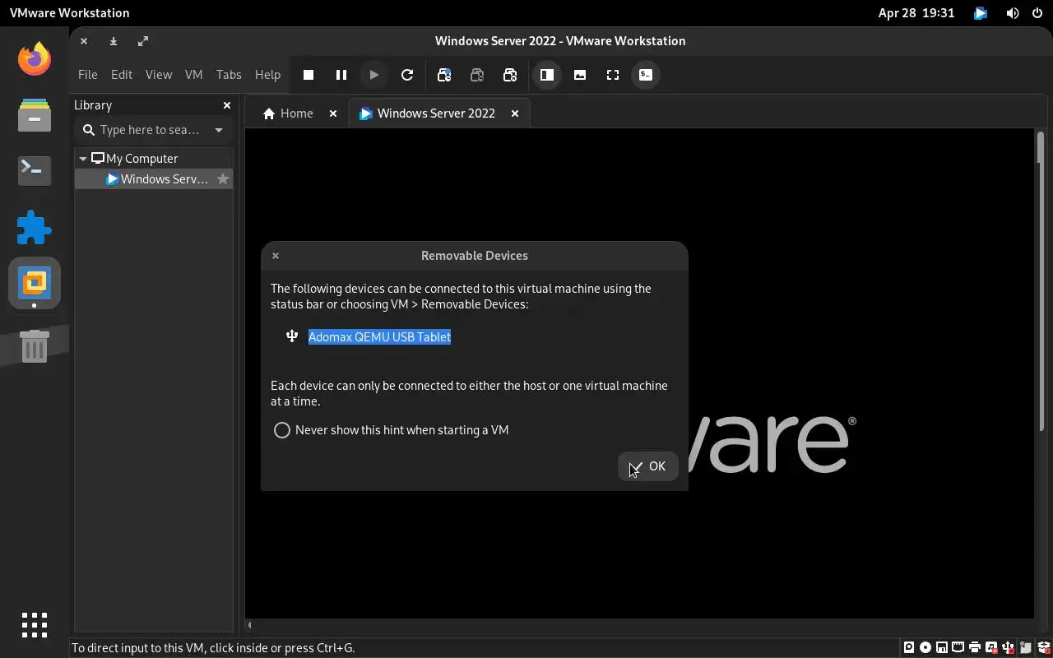1053x658 pixels.
Task: Open the Tabs menu
Action: [229, 75]
